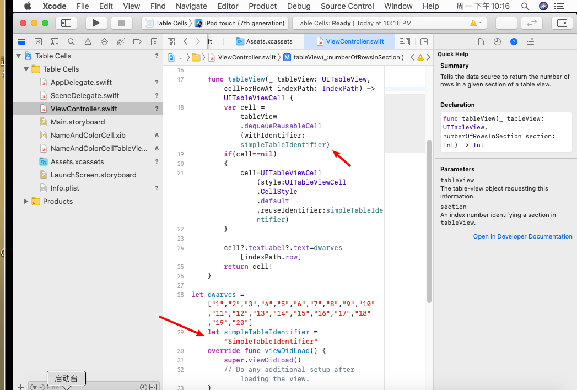The image size is (577, 390).
Task: Open the Xcode menu
Action: 55,6
